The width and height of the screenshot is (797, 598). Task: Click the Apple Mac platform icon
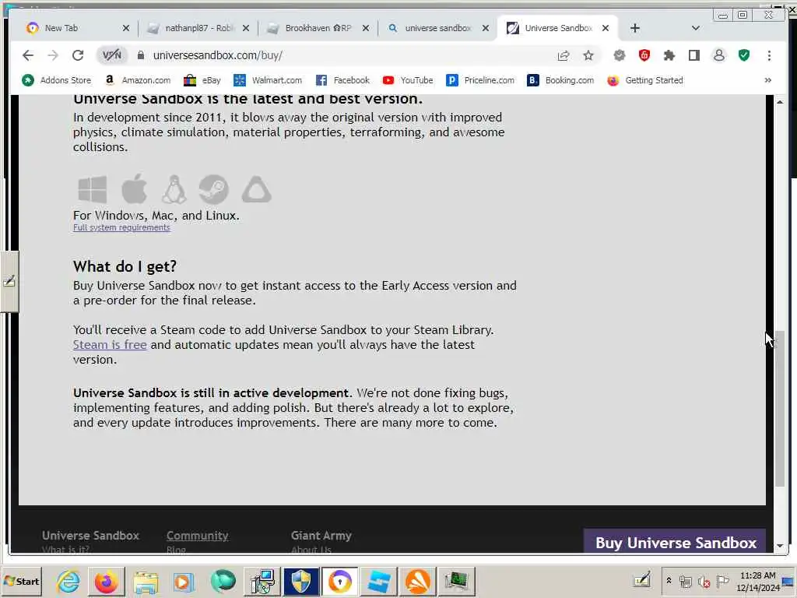click(x=134, y=188)
